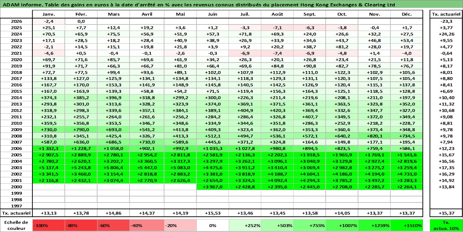Viewport: 463px width, 232px height.
Task: Select the +90,8 cell for Sept. 2019
Action: pyautogui.click(x=310, y=66)
